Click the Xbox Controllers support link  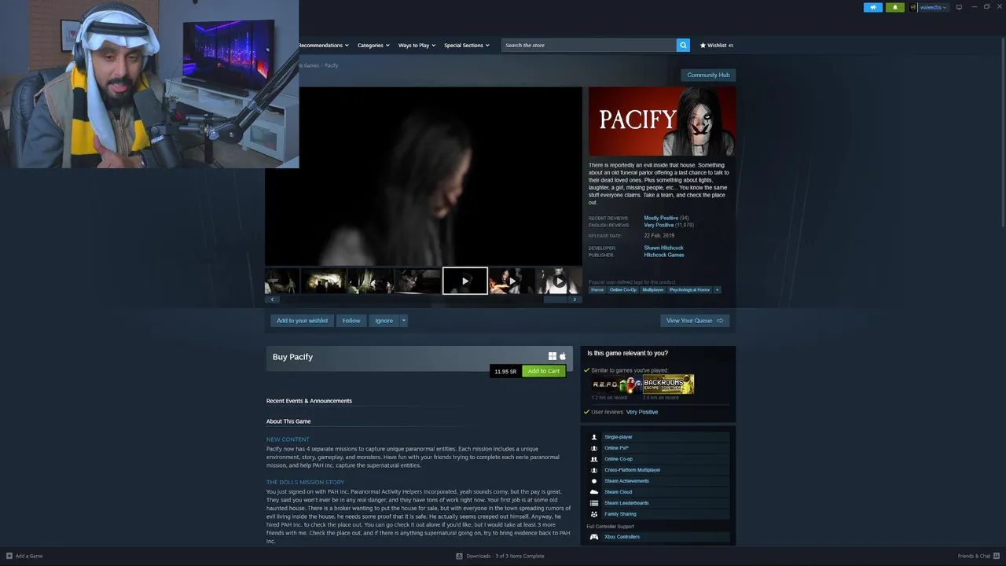click(622, 537)
